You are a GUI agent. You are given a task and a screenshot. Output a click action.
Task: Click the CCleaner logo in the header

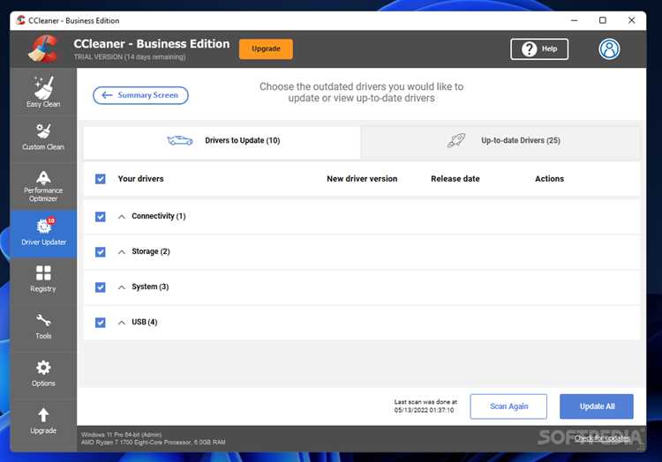point(43,48)
